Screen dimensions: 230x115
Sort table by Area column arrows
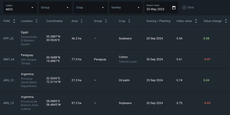click(81, 21)
